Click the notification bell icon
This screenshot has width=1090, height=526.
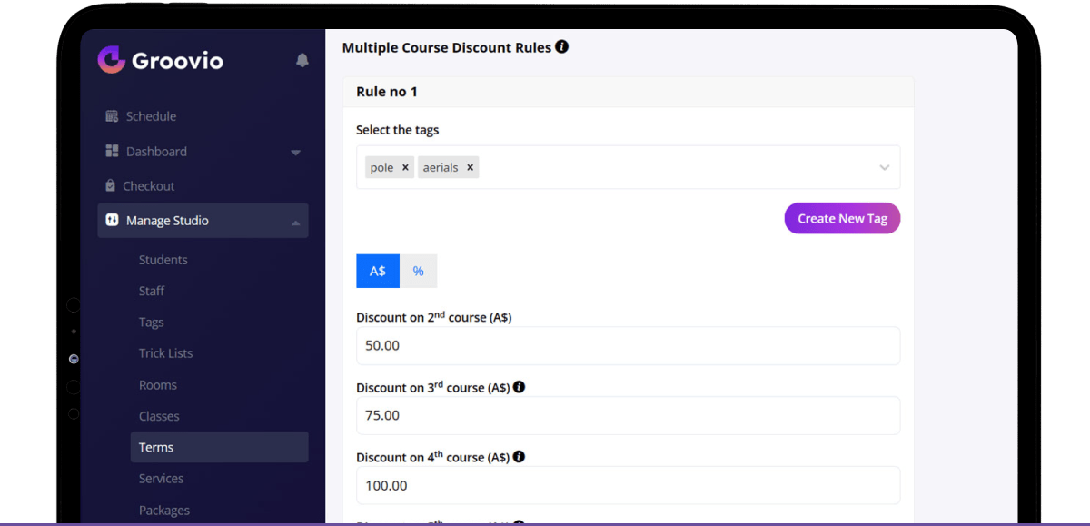[302, 61]
